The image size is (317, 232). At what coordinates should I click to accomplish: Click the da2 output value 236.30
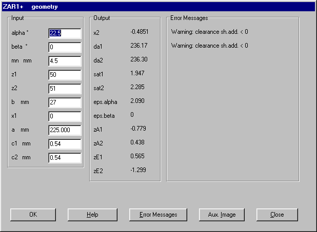point(138,59)
